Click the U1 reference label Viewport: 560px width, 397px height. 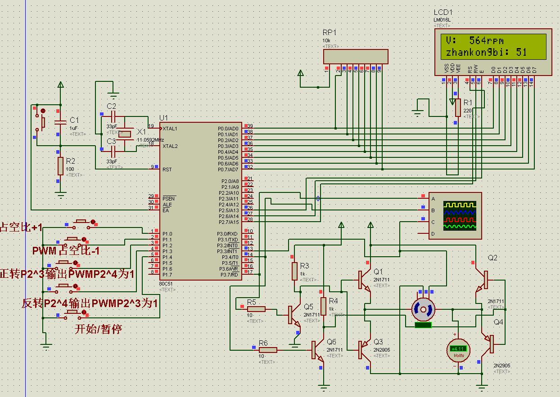[x=163, y=117]
